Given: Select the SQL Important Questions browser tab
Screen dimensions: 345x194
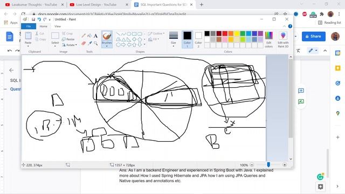Looking at the screenshot, I should click(164, 5).
